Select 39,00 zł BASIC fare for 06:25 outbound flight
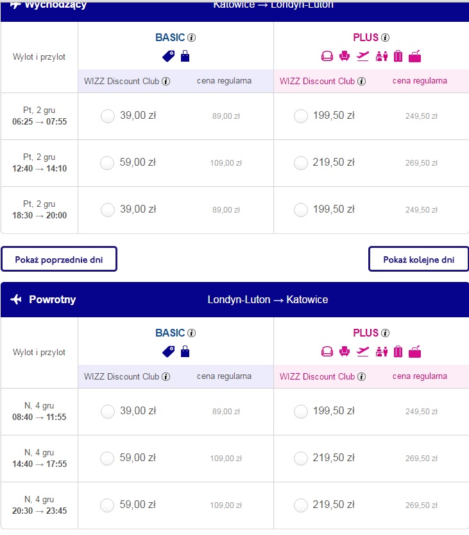The height and width of the screenshot is (535, 469). tap(108, 116)
